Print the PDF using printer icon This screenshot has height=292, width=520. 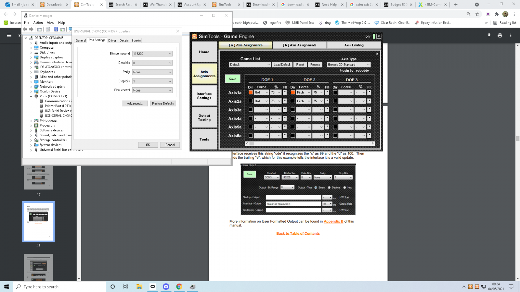(x=500, y=35)
